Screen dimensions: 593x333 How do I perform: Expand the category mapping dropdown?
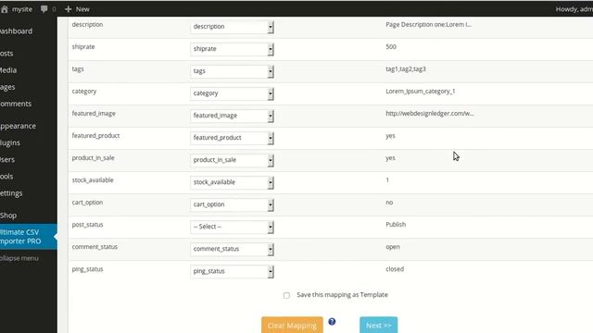point(232,93)
